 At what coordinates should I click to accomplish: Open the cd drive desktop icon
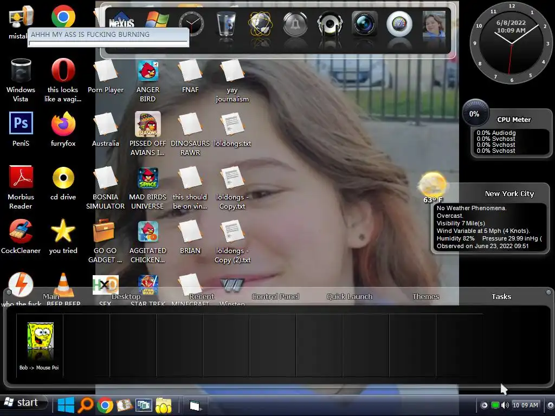[x=63, y=177]
